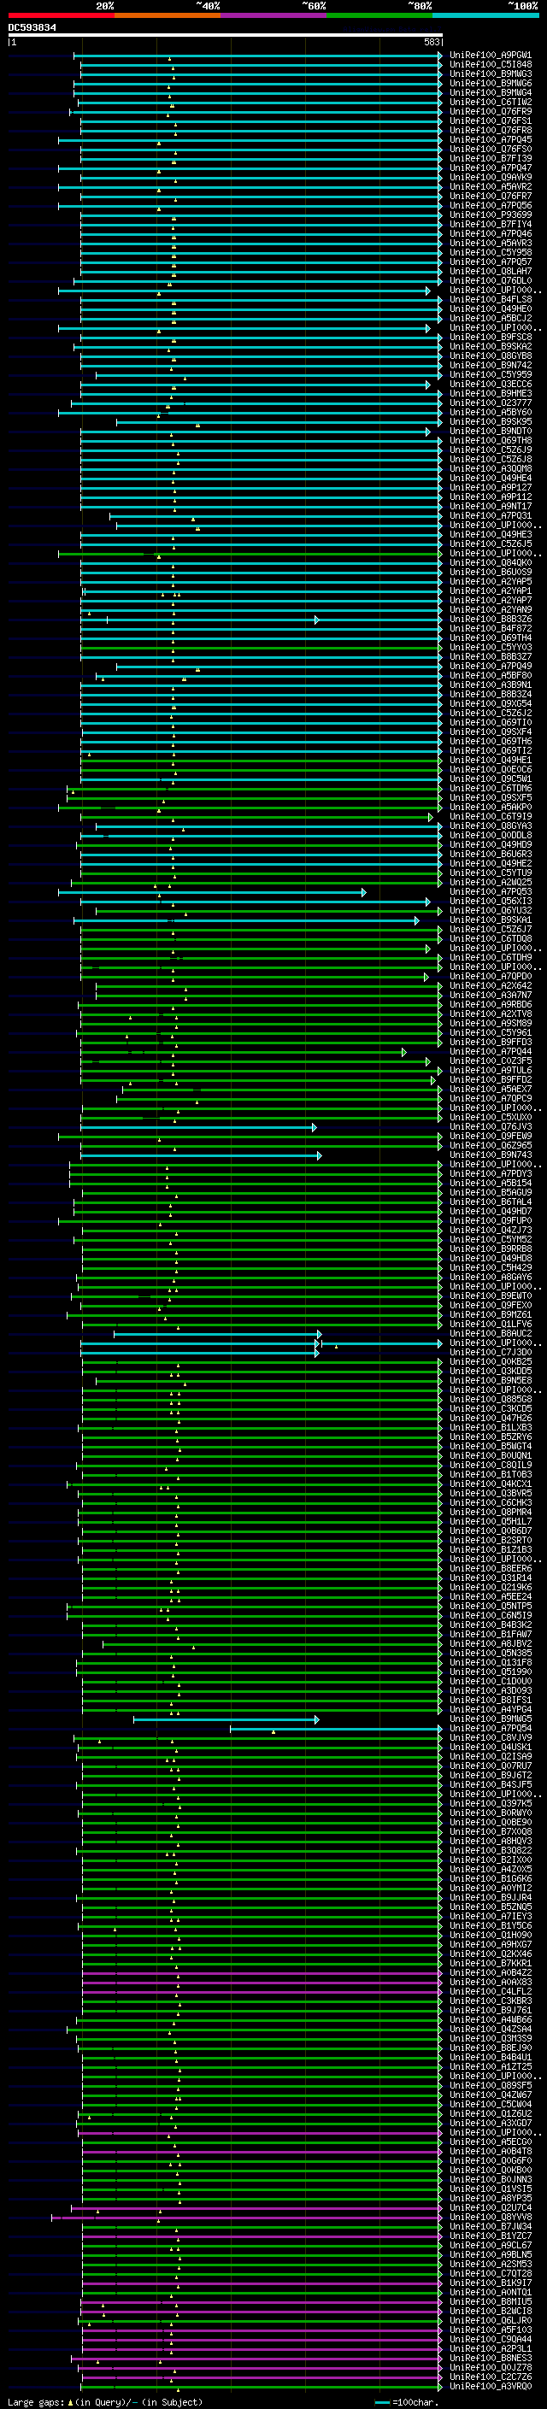Open hit UniRef100_B4FLS8
This screenshot has height=2409, width=547.
click(x=490, y=300)
